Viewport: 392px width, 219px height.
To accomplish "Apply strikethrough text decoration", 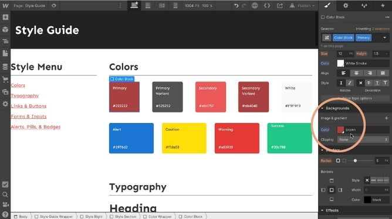I will [x=369, y=83].
